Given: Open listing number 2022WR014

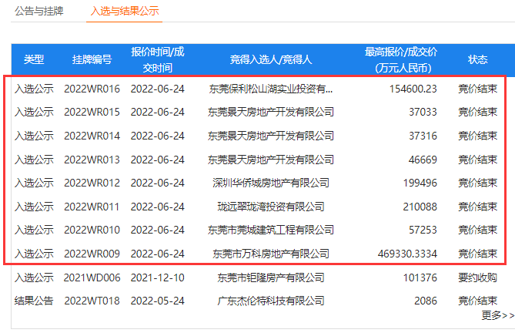Looking at the screenshot, I should [x=92, y=136].
